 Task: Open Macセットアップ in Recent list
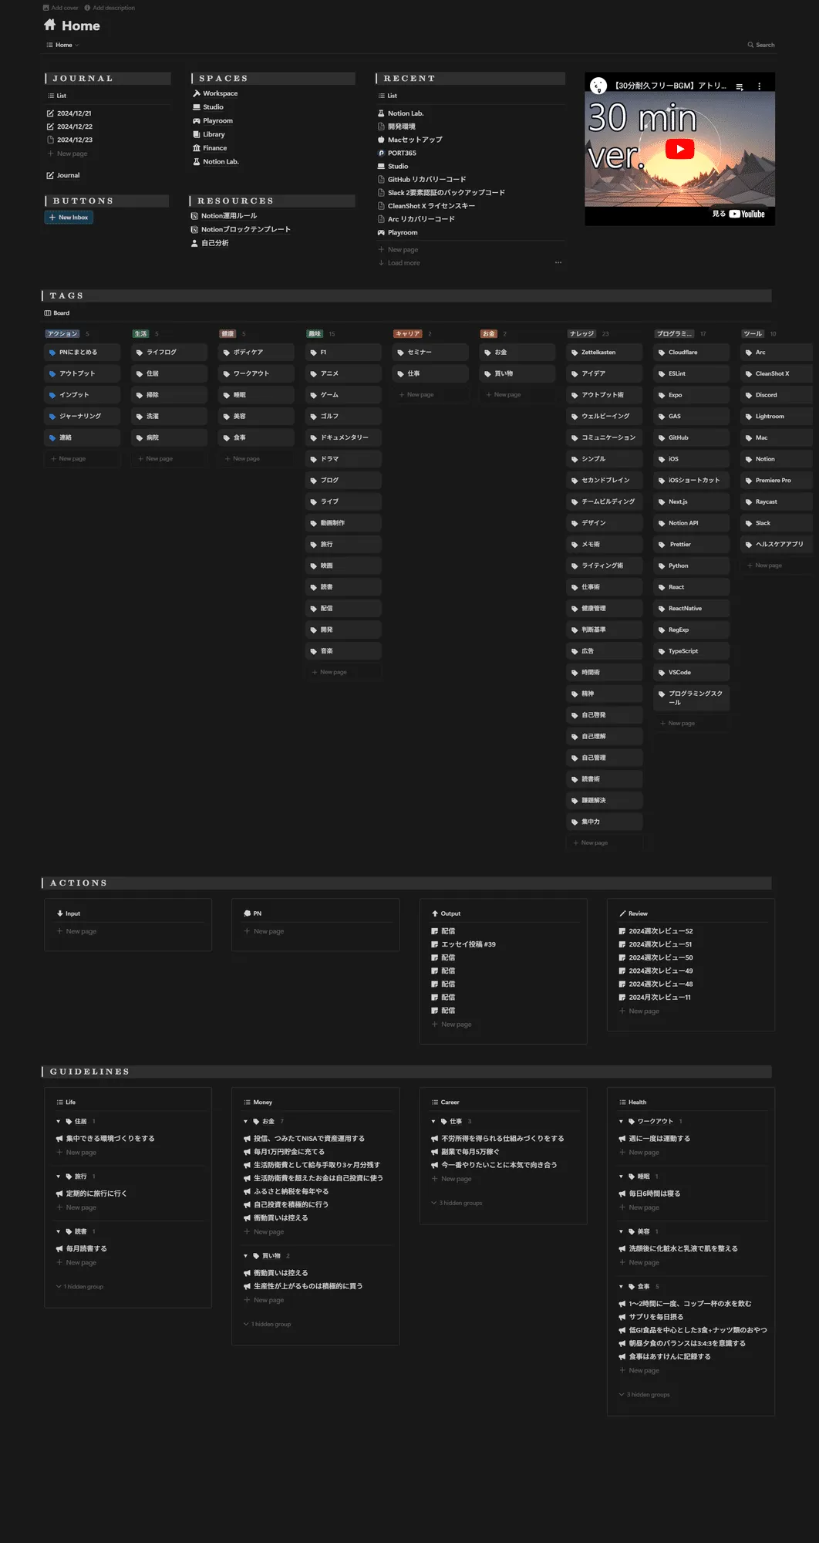click(x=410, y=140)
